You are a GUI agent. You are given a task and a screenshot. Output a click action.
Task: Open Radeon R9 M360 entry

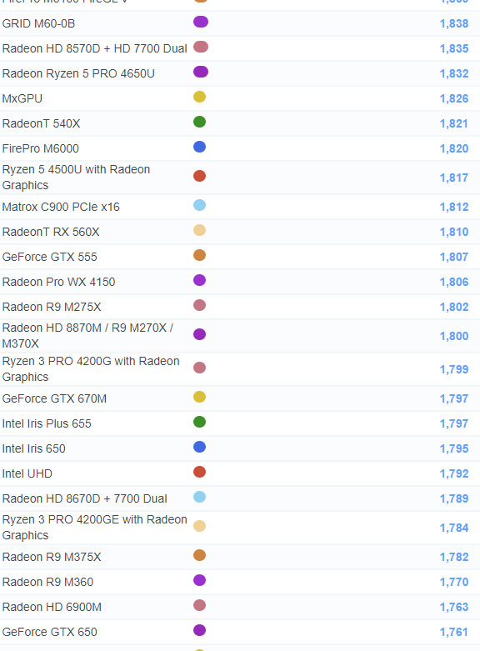click(x=47, y=582)
